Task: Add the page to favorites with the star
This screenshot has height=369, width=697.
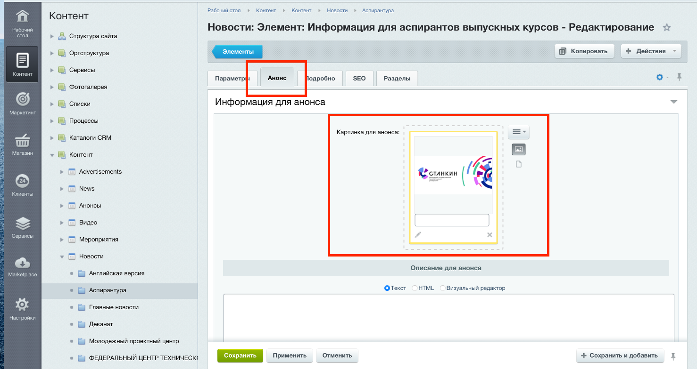Action: [x=667, y=27]
